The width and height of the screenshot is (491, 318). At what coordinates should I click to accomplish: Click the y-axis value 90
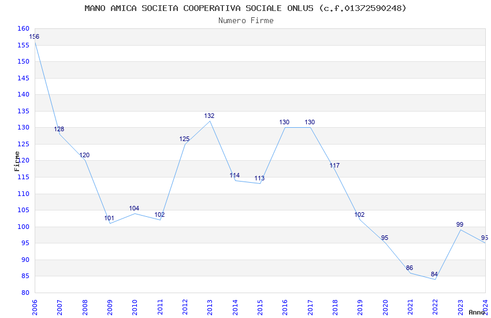25,260
